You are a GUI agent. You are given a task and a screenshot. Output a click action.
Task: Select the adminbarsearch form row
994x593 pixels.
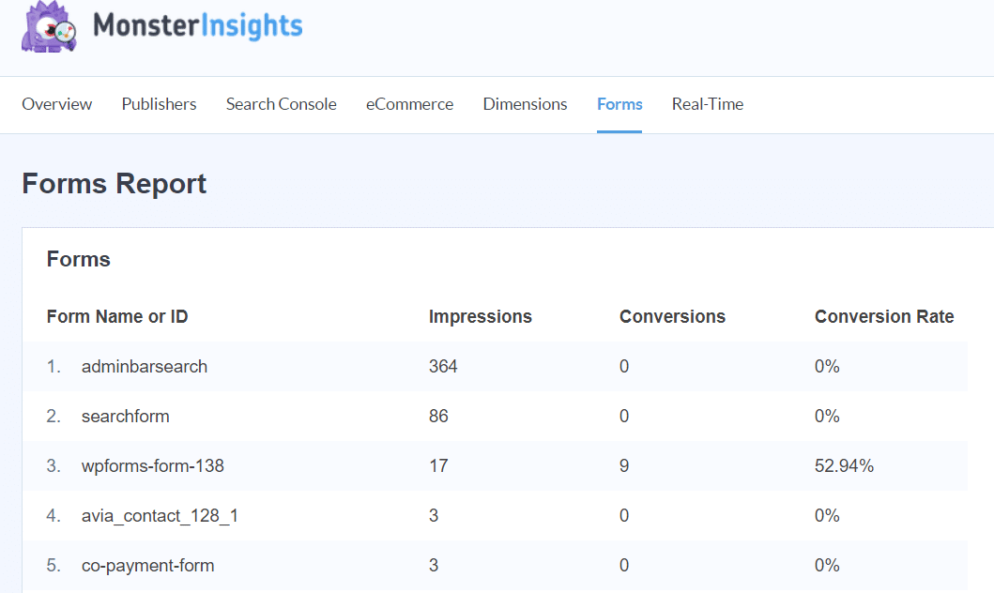click(145, 367)
